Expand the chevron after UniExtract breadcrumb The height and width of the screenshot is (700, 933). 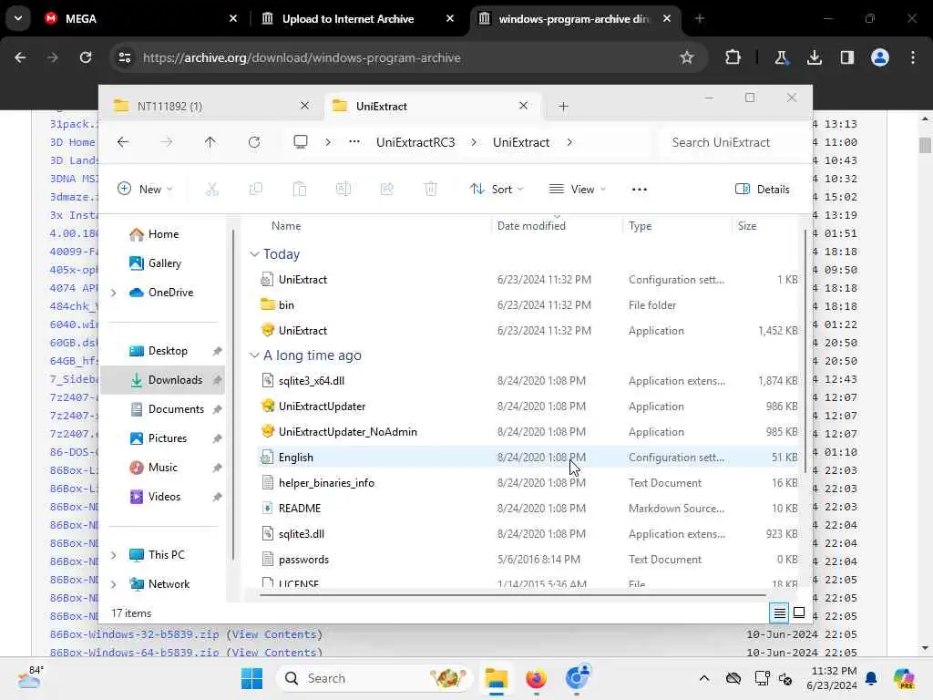569,142
